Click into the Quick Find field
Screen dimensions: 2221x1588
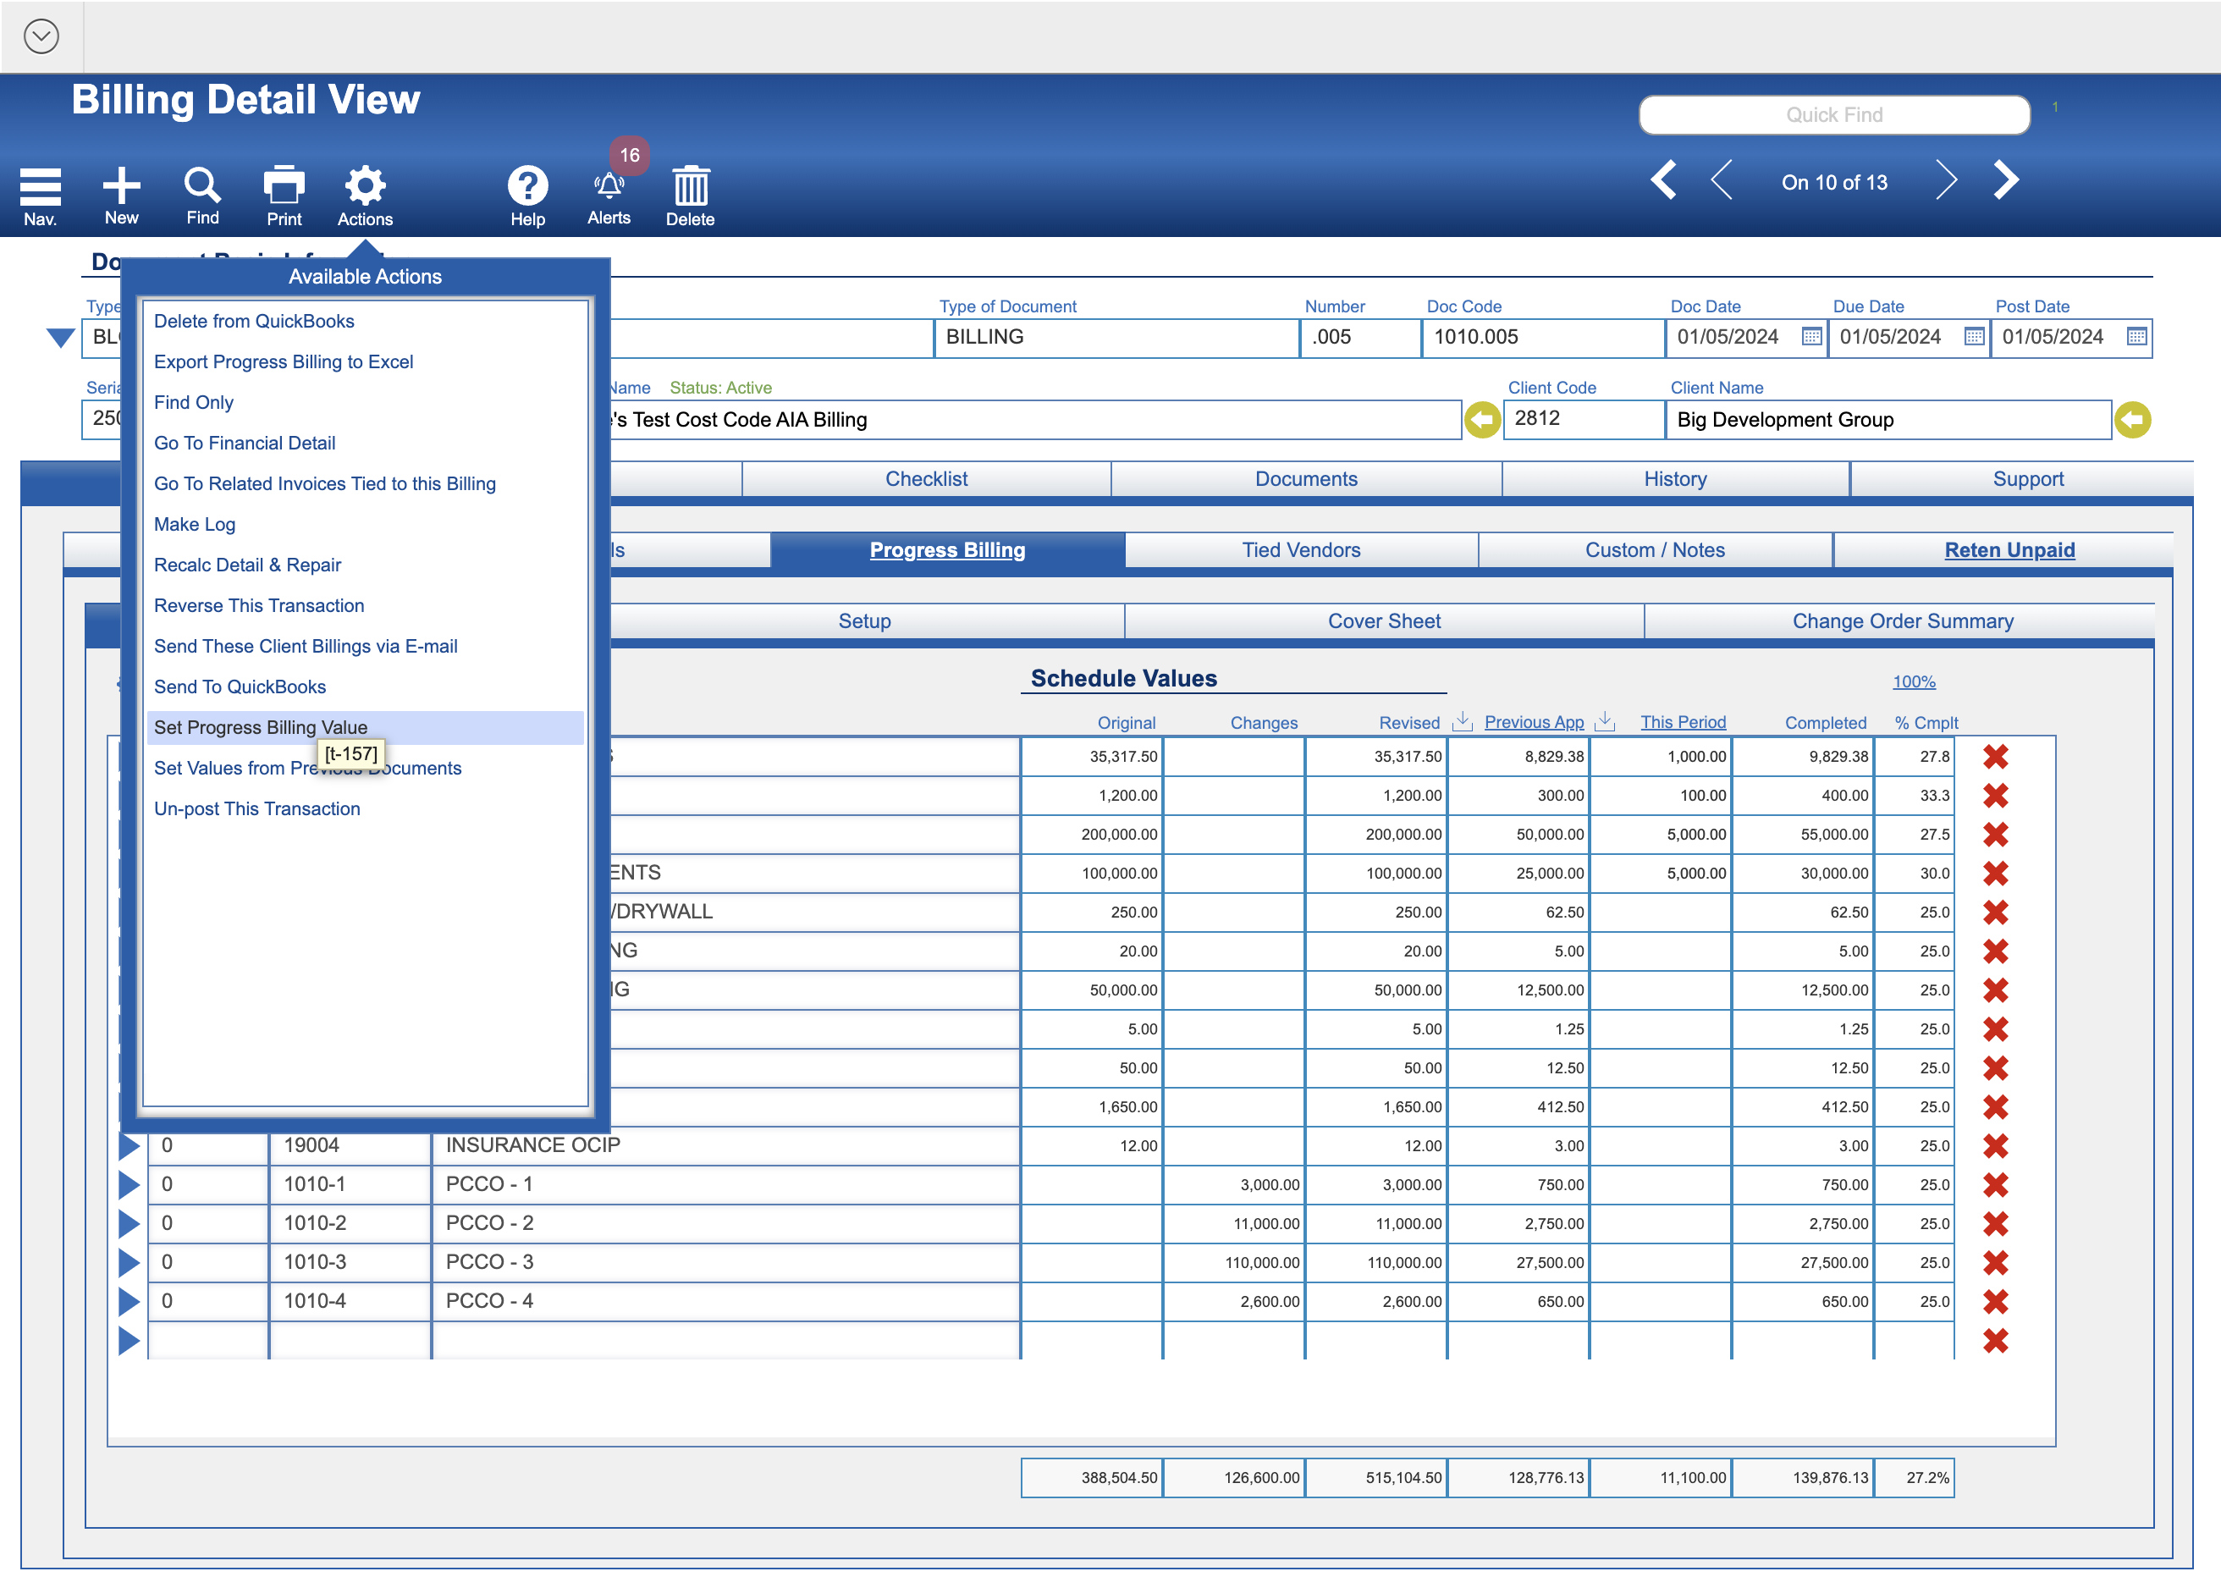point(1834,115)
